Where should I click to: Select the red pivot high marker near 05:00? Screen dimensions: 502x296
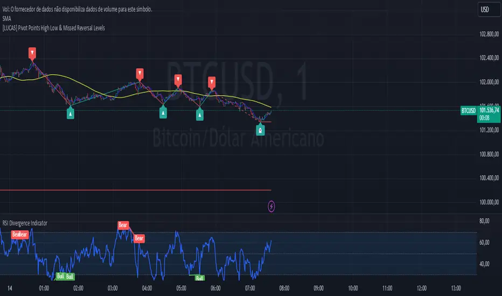[x=178, y=80]
